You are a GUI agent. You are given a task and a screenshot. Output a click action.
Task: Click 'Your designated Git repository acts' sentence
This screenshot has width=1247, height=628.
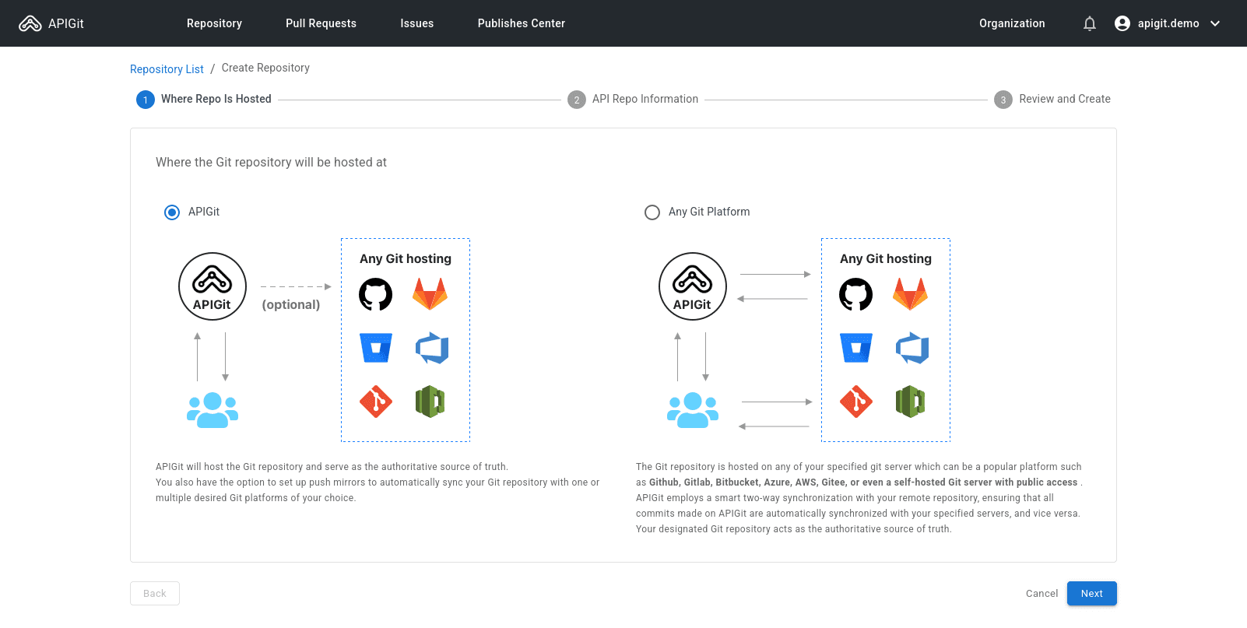pos(794,529)
